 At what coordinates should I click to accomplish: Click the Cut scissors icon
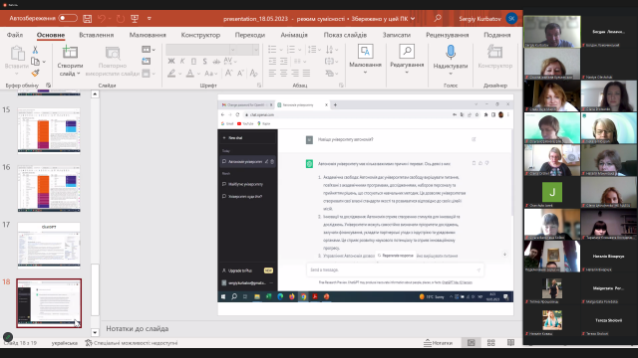[x=35, y=50]
